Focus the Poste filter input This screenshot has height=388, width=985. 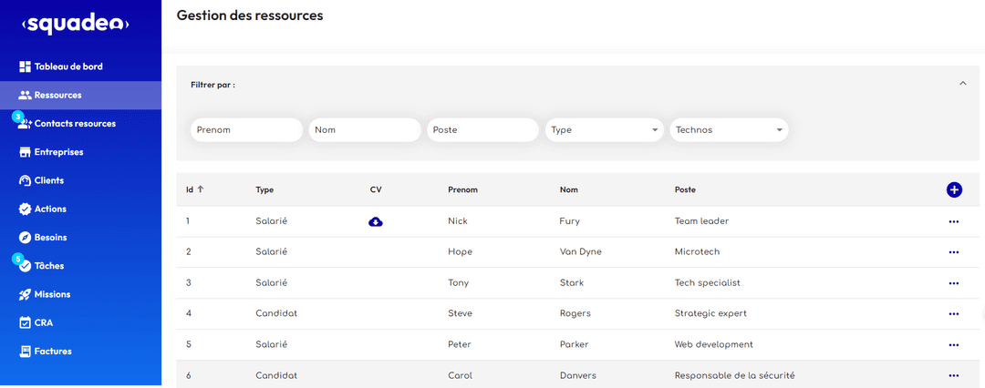482,130
